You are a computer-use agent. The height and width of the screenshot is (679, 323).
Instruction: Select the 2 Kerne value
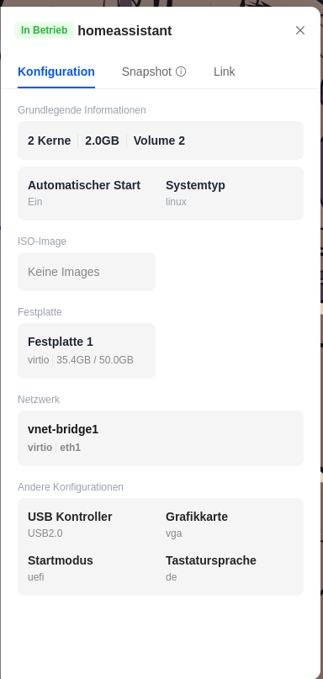pyautogui.click(x=50, y=141)
